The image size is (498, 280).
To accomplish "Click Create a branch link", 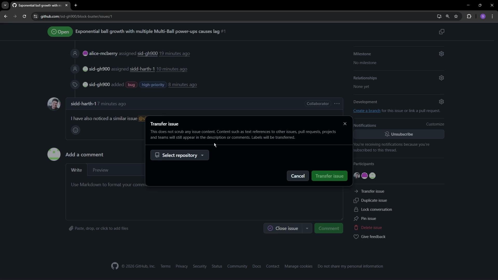I will pyautogui.click(x=367, y=111).
